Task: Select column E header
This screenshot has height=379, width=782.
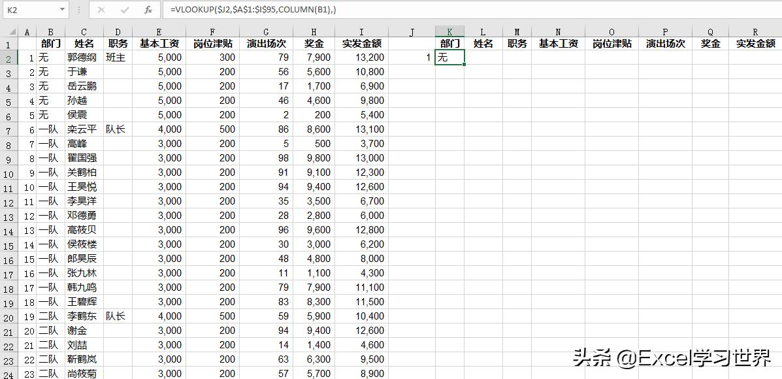Action: click(159, 32)
